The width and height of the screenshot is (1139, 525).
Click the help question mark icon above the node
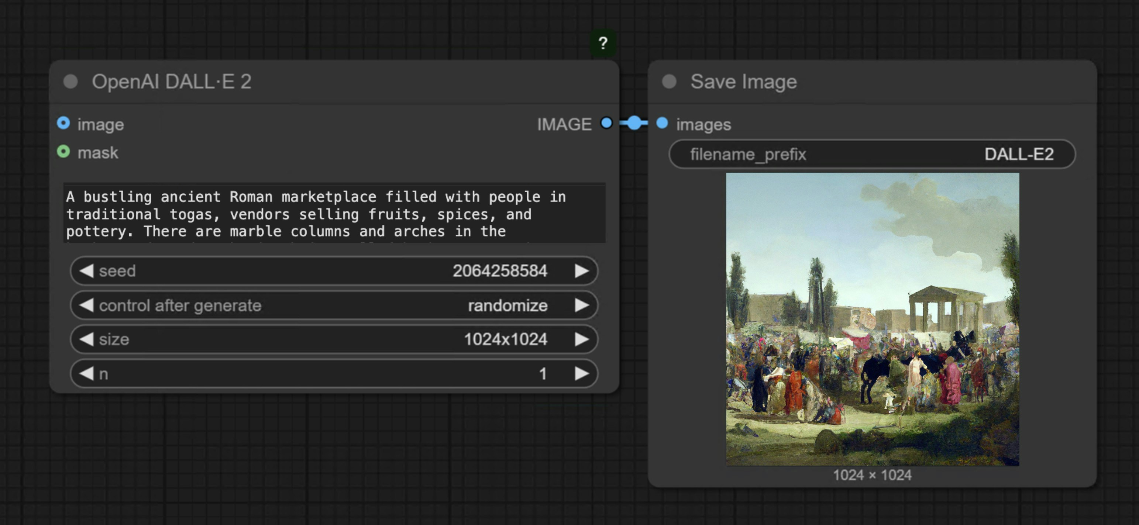pyautogui.click(x=603, y=42)
